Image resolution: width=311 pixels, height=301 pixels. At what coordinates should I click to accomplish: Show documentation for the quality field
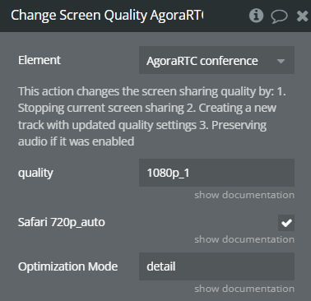coord(244,195)
